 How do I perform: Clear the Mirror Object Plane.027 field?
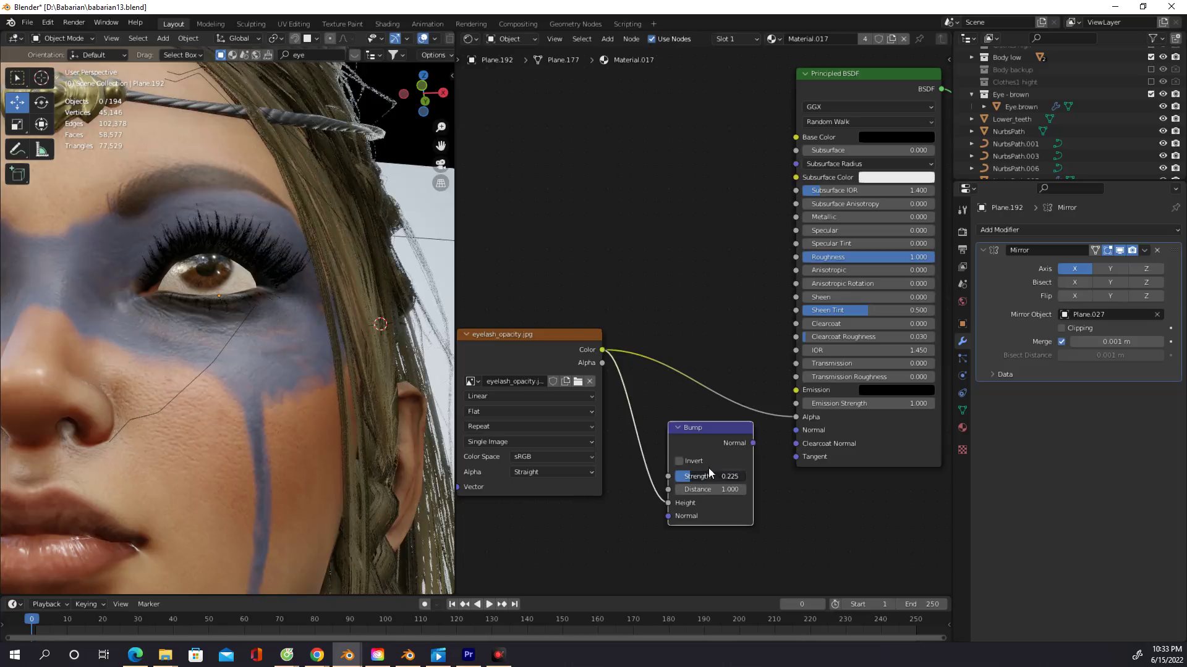pyautogui.click(x=1157, y=314)
